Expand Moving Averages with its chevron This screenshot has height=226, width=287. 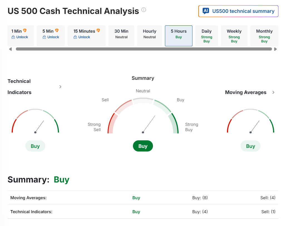273,92
